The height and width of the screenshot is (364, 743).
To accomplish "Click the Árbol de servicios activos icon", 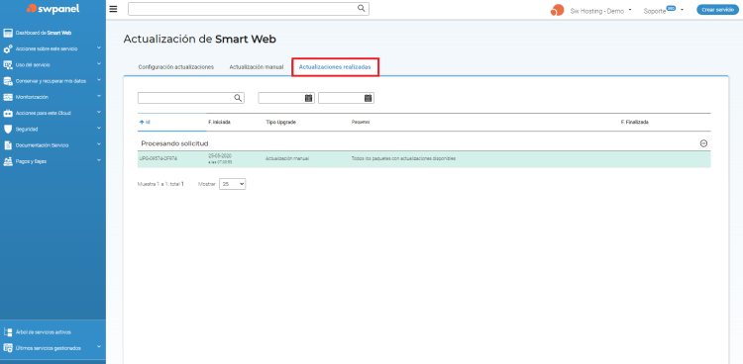I will (8, 332).
